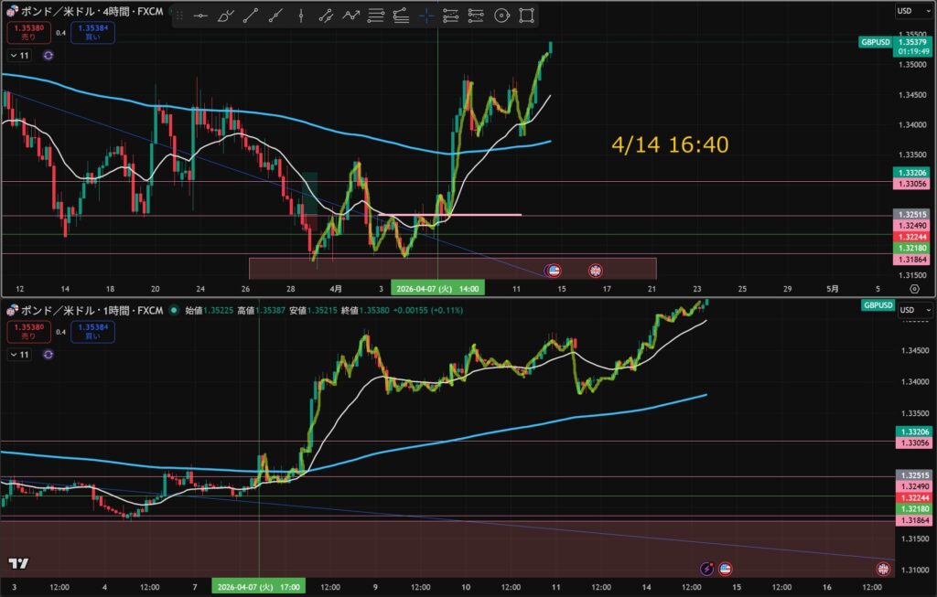The image size is (937, 597).
Task: Select the circle drawing tool
Action: point(502,16)
